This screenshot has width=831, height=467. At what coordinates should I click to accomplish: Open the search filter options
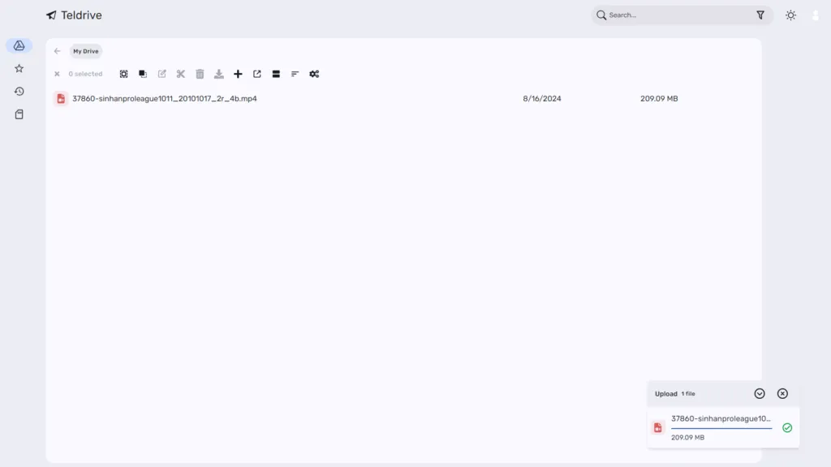point(760,15)
